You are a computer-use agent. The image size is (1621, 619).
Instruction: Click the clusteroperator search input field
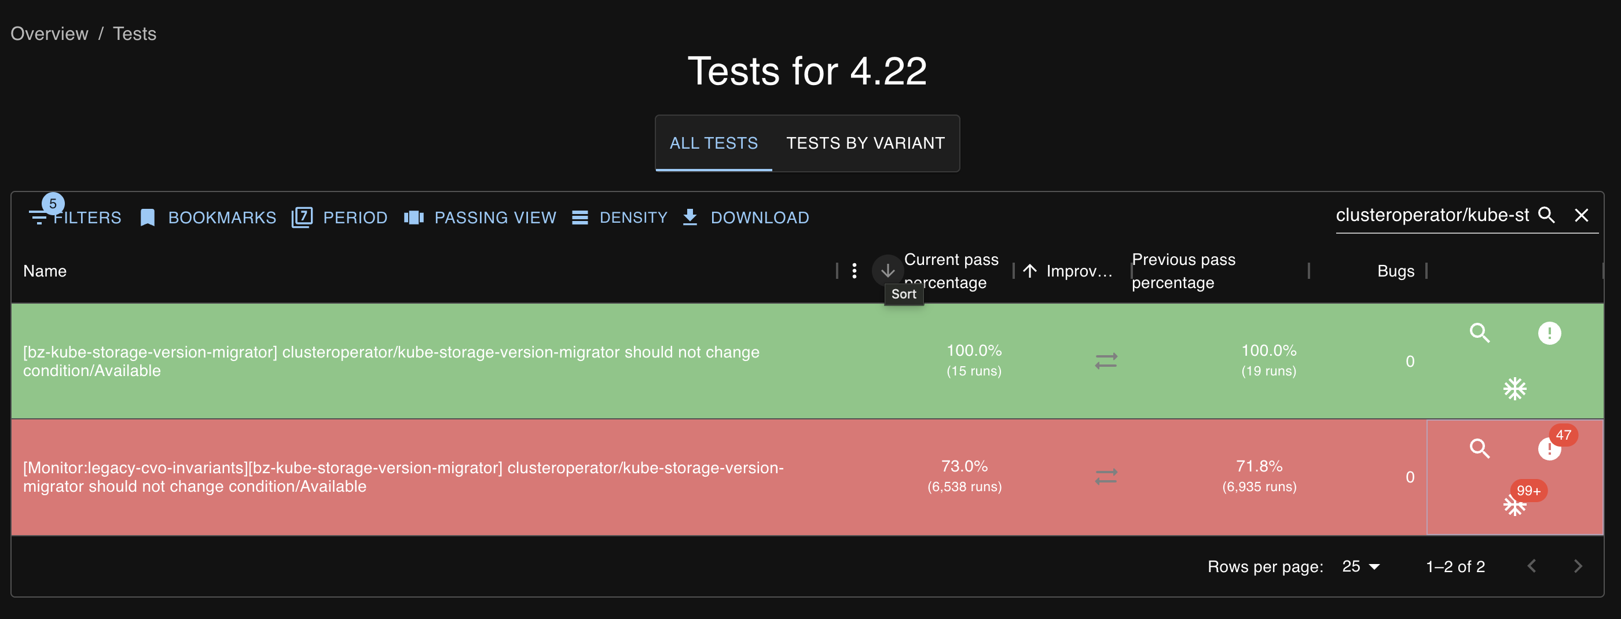pyautogui.click(x=1432, y=215)
